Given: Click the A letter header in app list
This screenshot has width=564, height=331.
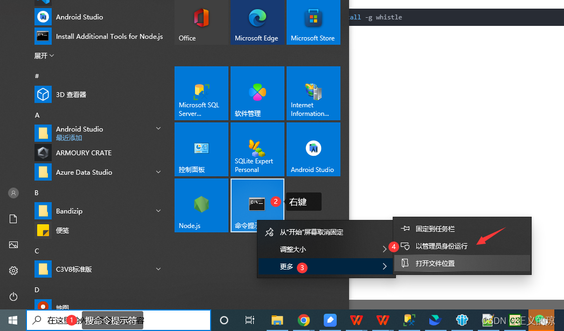Looking at the screenshot, I should [37, 115].
